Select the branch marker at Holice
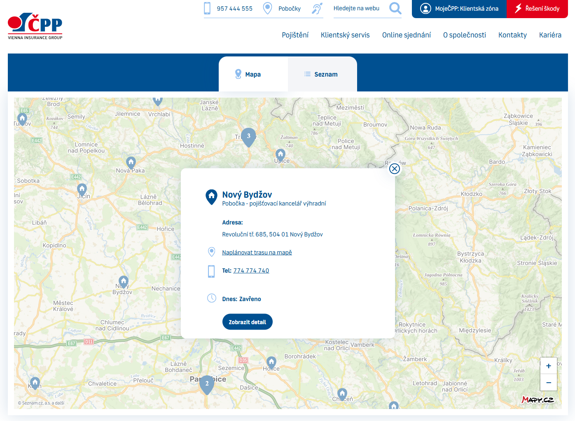 [x=271, y=363]
